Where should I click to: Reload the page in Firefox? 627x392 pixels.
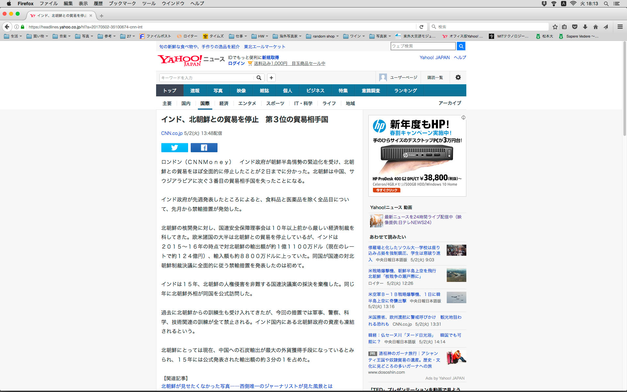(421, 27)
